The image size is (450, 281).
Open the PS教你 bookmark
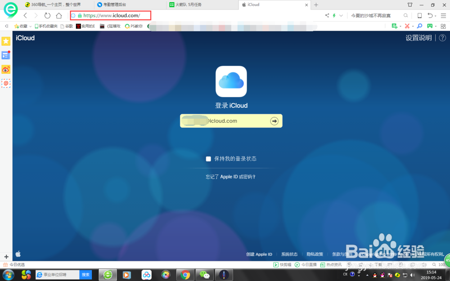134,26
